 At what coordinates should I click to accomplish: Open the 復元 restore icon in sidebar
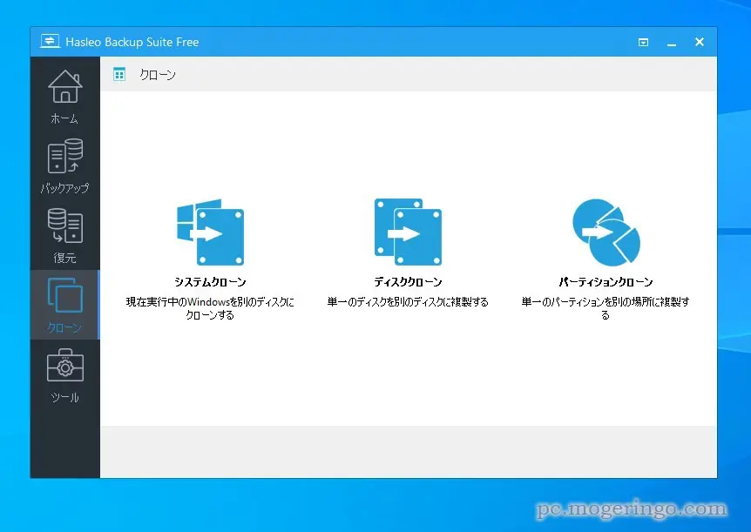pyautogui.click(x=65, y=225)
